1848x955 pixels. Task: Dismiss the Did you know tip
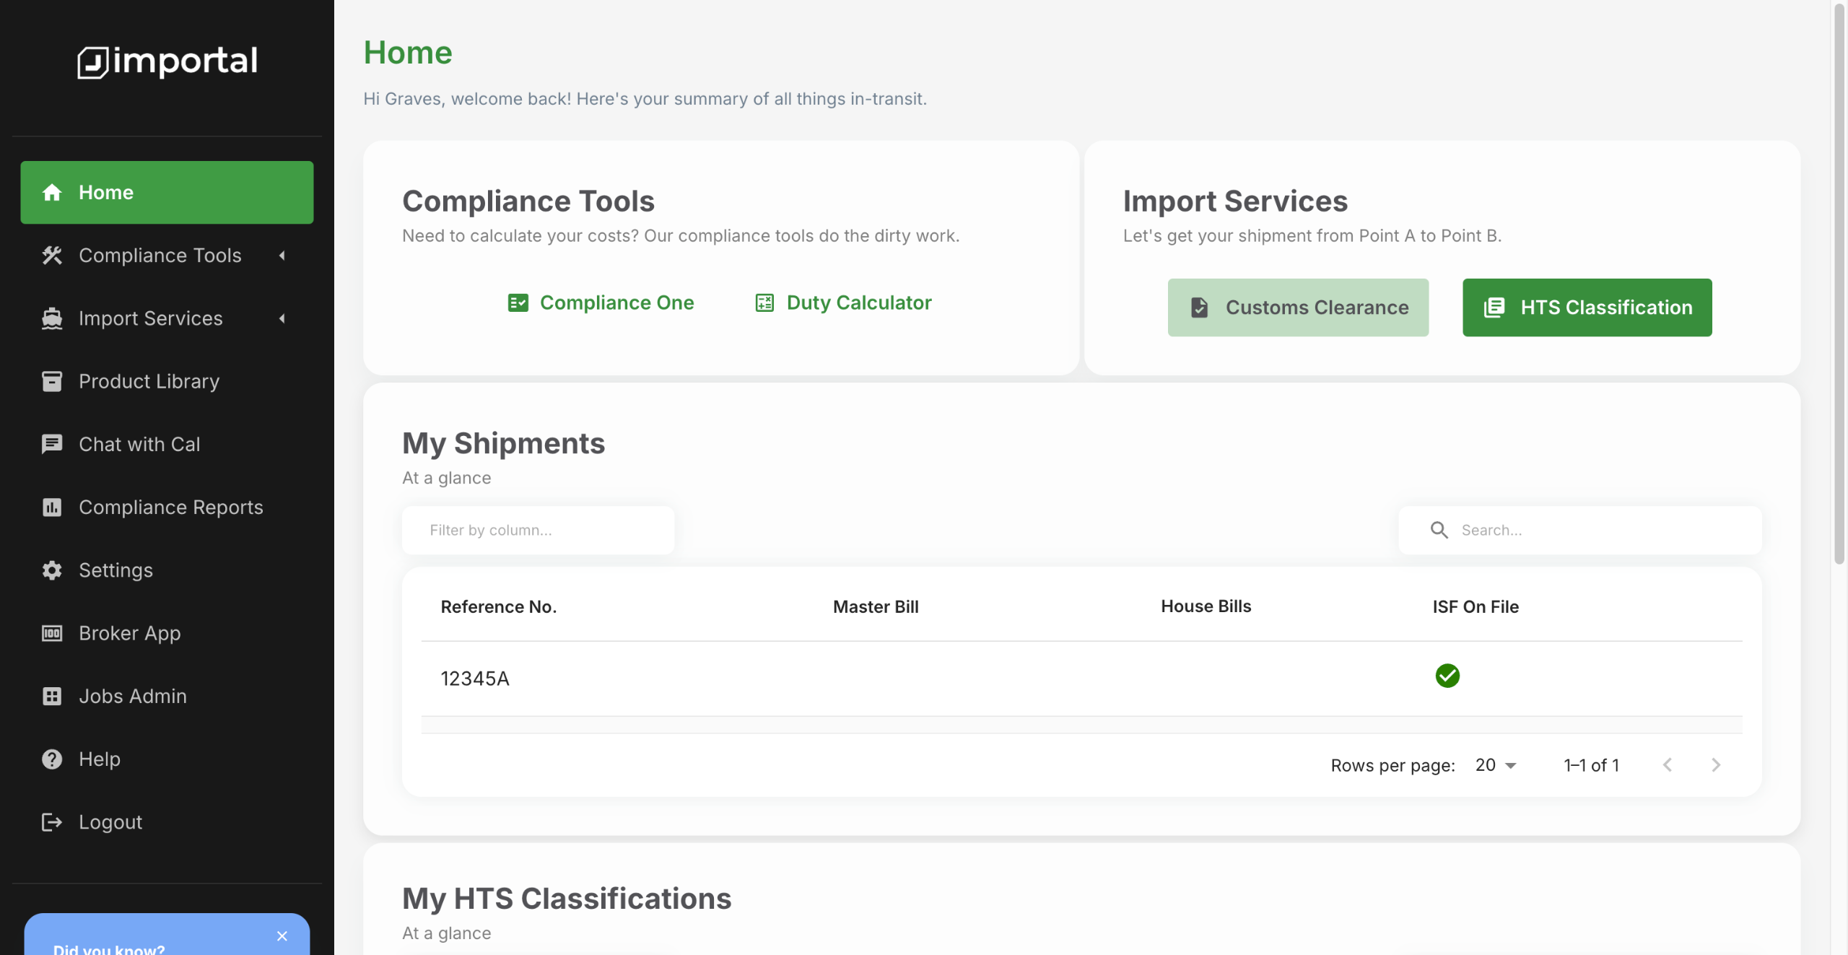[282, 936]
